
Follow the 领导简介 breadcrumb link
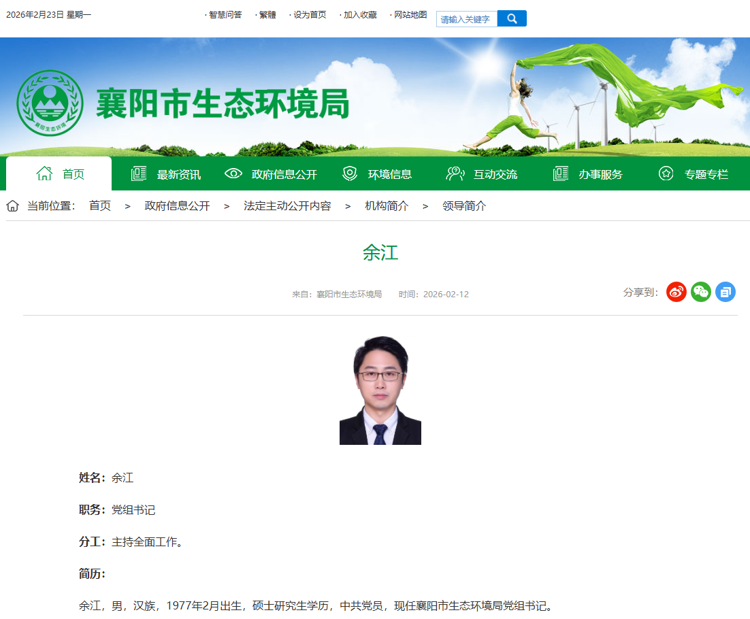pyautogui.click(x=463, y=206)
